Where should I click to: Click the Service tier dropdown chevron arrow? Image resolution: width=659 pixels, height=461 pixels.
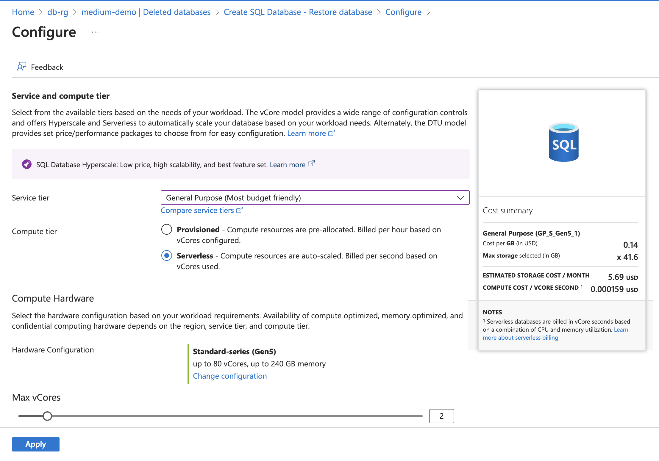click(x=460, y=198)
